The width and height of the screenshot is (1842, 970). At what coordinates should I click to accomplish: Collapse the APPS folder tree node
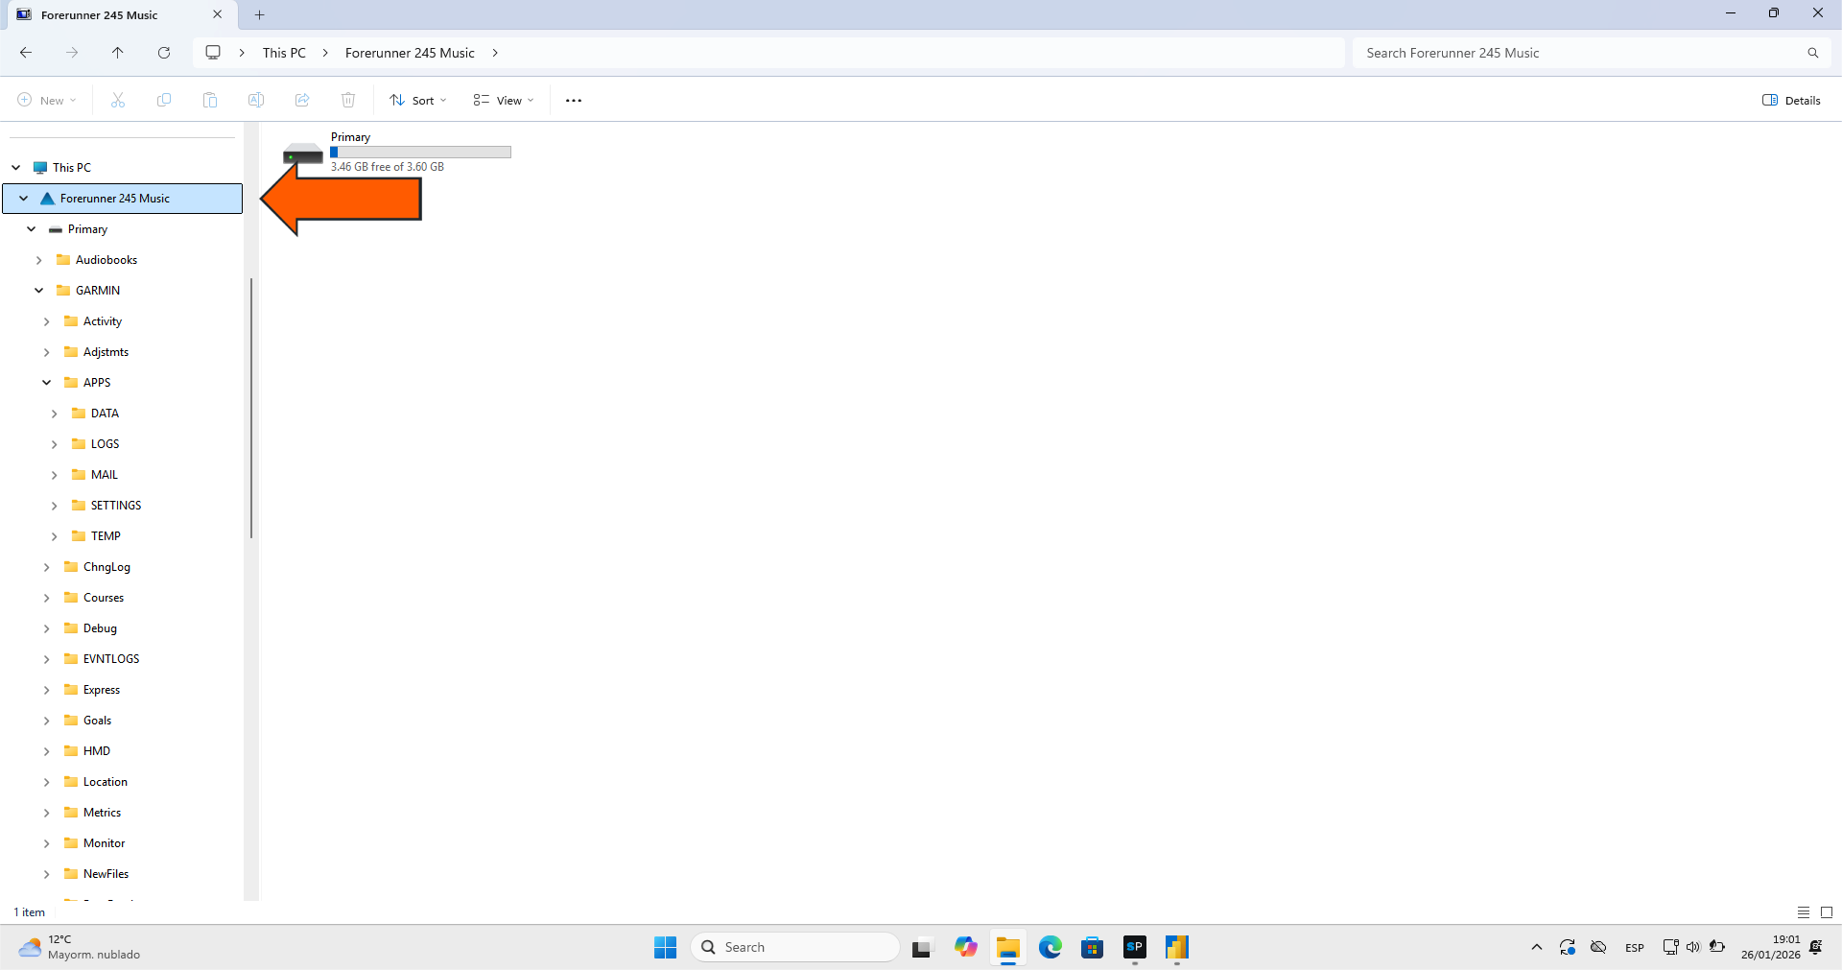(x=46, y=382)
